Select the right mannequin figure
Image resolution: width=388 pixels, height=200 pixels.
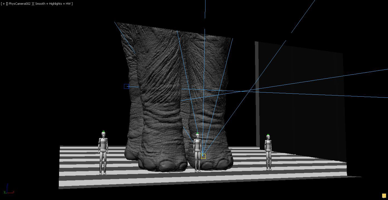pos(268,153)
